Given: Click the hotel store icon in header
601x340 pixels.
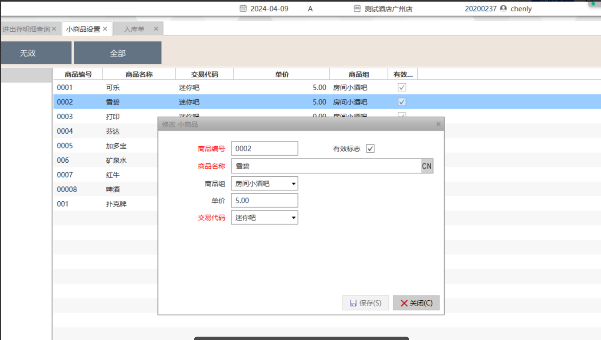Looking at the screenshot, I should 357,8.
